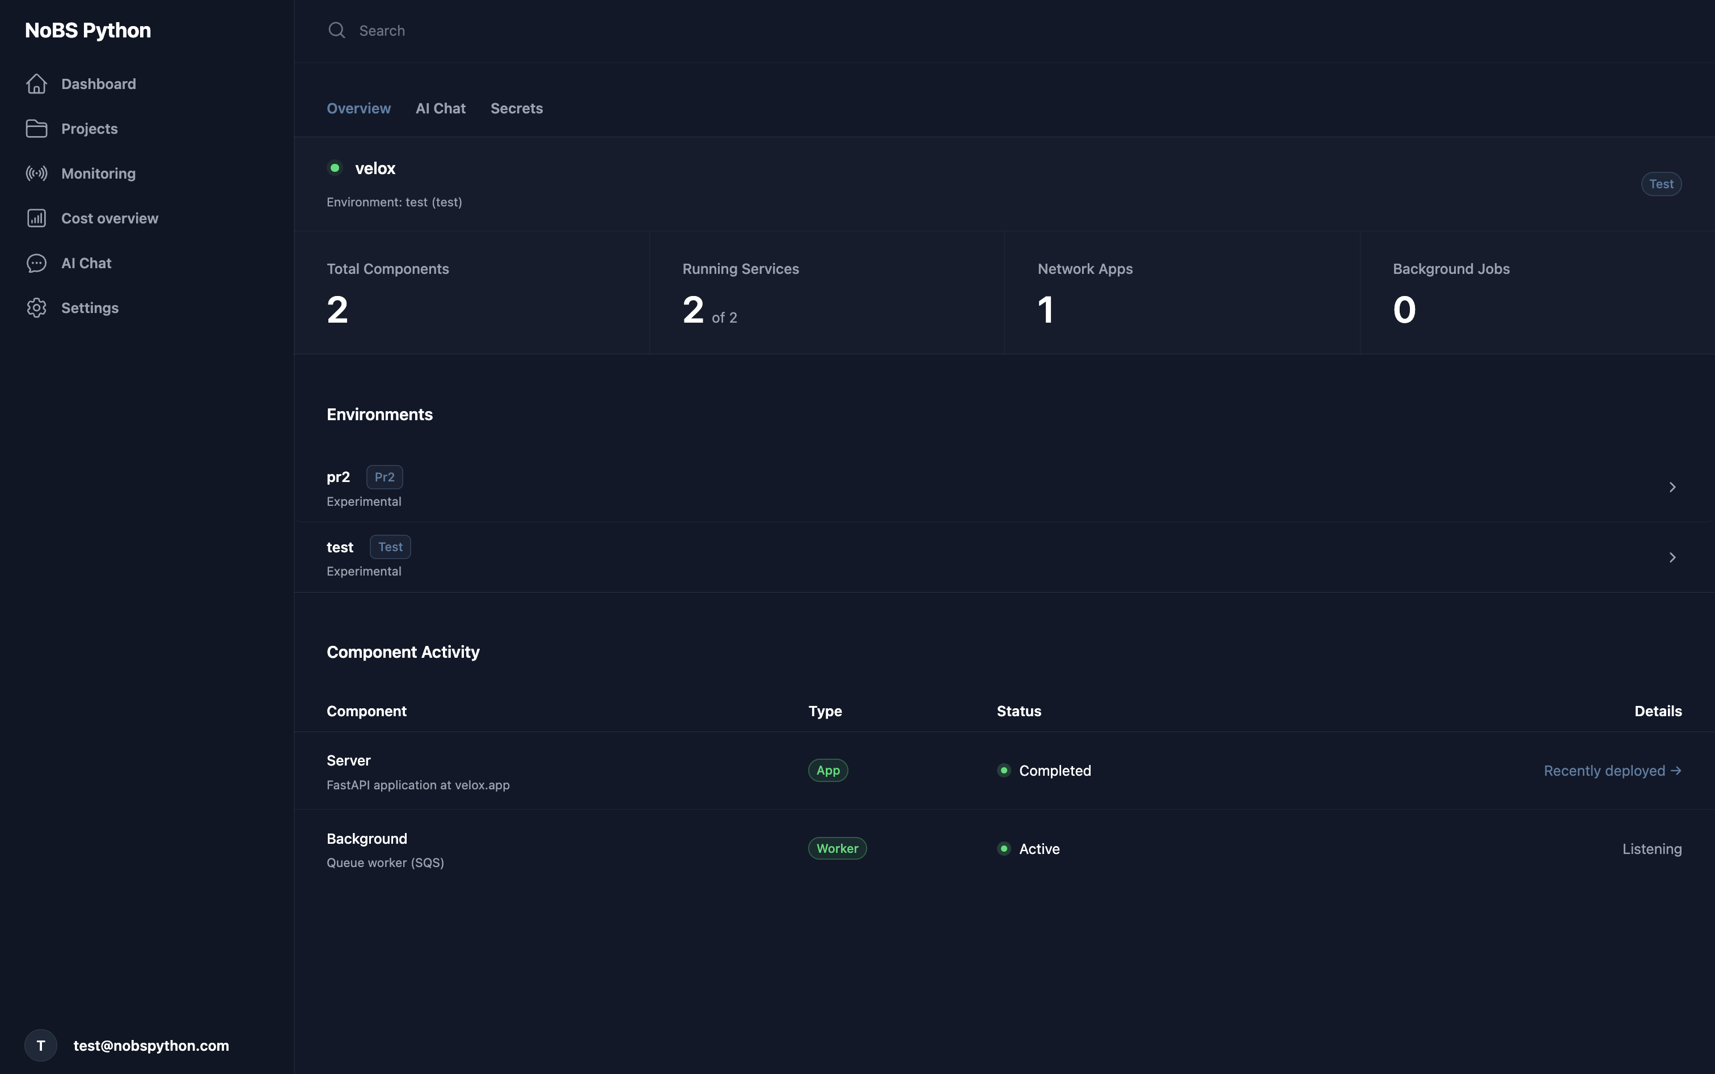Switch to the Secrets tab
The width and height of the screenshot is (1715, 1074).
point(517,108)
